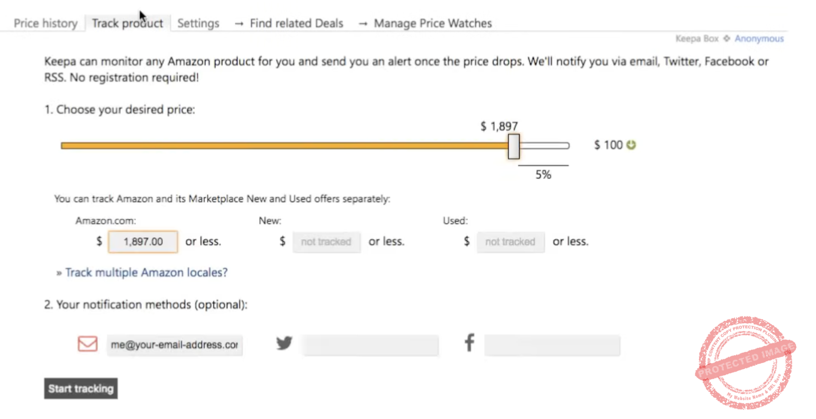The image size is (816, 419).
Task: Click the Amazon.com price field showing 1,897.00
Action: (x=142, y=242)
